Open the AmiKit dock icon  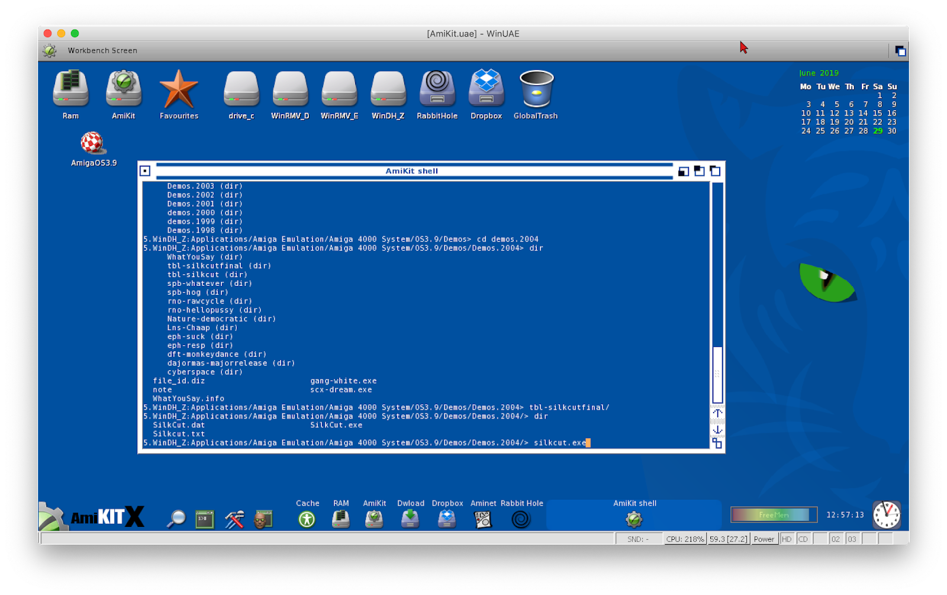click(x=374, y=519)
